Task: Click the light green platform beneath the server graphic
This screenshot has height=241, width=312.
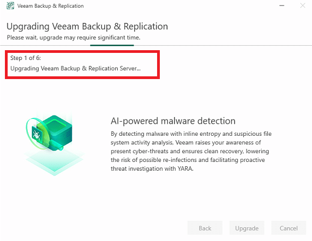Action: pos(54,162)
